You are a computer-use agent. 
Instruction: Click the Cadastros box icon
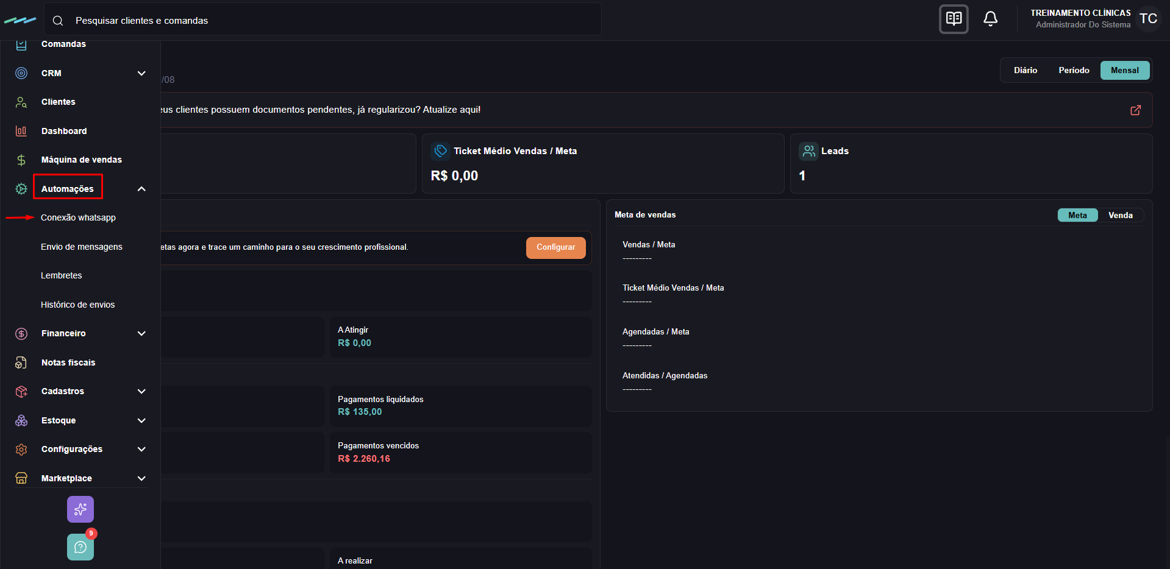pos(21,391)
